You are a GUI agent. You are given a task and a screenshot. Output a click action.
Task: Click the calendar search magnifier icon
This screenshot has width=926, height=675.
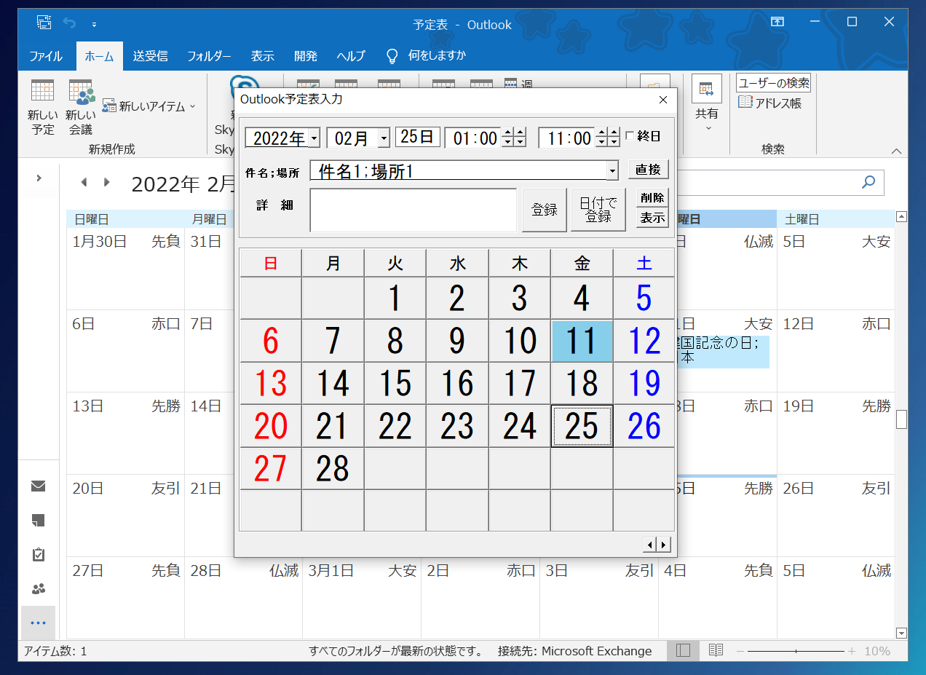[x=868, y=183]
